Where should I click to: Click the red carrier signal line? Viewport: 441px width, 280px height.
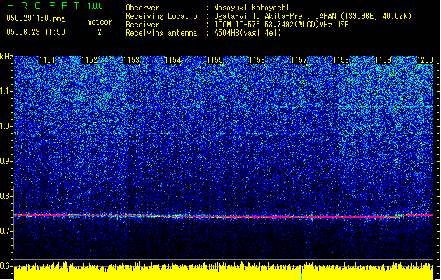(224, 216)
